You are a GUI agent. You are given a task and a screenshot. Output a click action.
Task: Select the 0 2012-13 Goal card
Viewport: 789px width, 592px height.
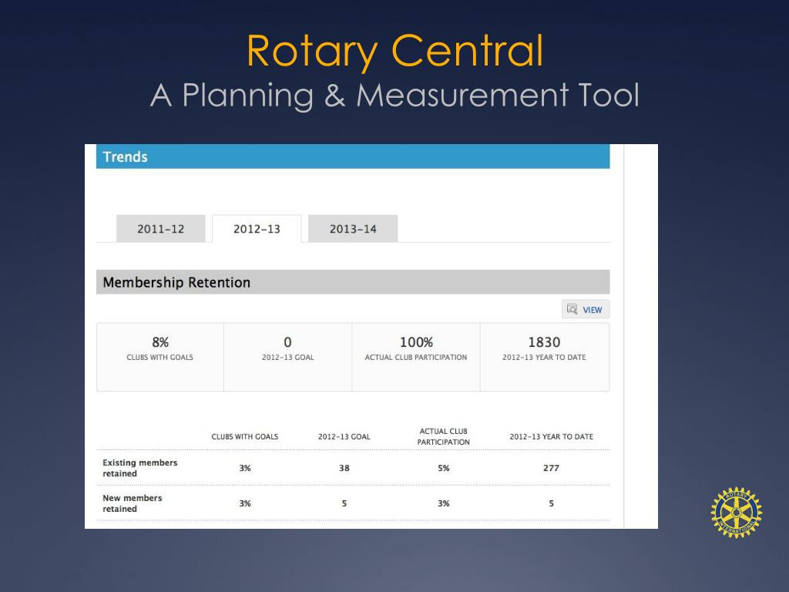pos(288,357)
